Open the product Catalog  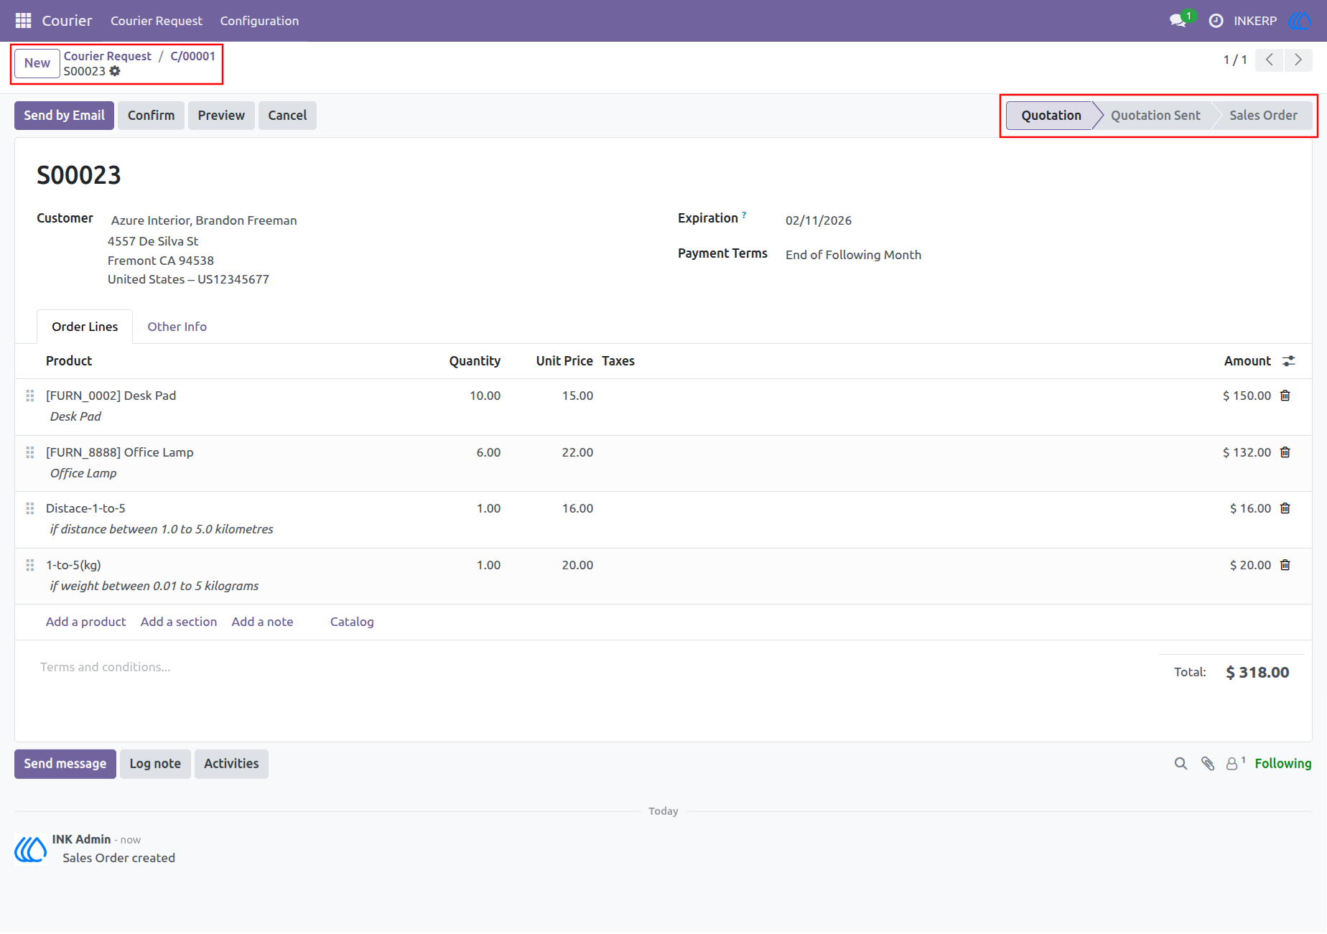pos(352,622)
